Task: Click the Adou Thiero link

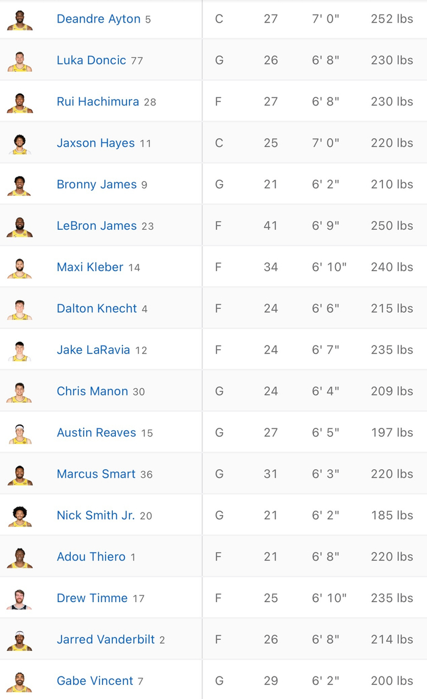Action: click(91, 557)
